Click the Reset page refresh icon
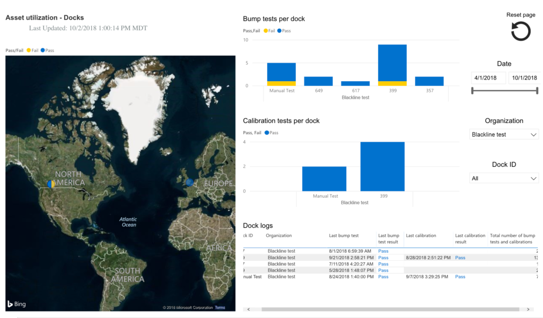543x318 pixels. (520, 31)
